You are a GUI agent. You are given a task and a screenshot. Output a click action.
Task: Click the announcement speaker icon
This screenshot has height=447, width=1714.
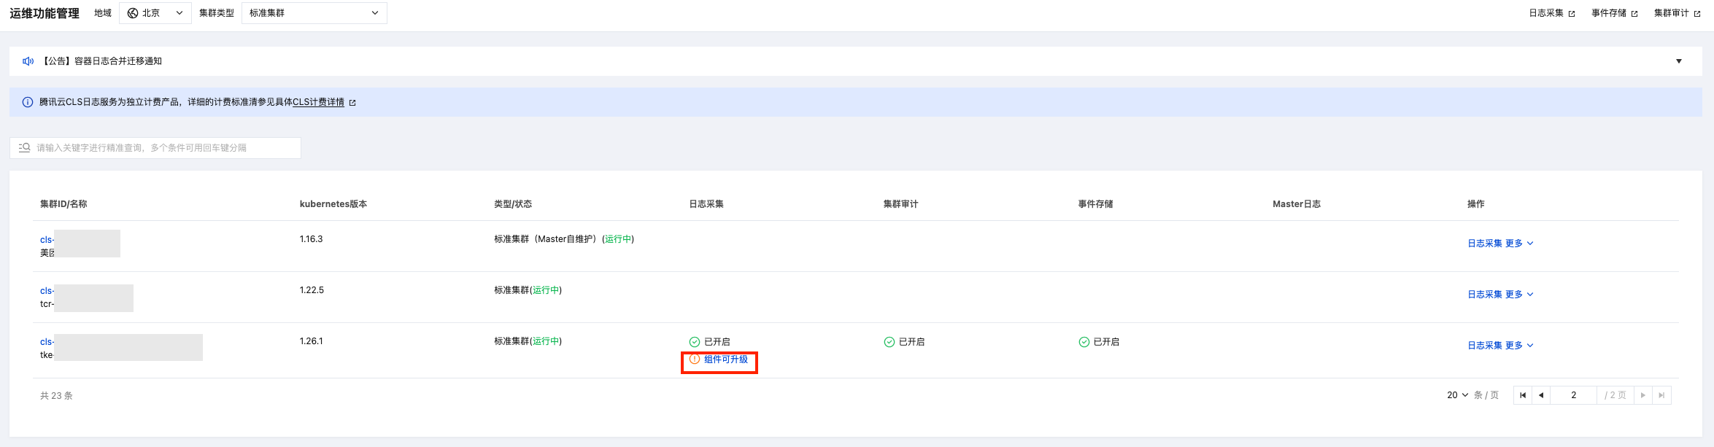pyautogui.click(x=28, y=61)
